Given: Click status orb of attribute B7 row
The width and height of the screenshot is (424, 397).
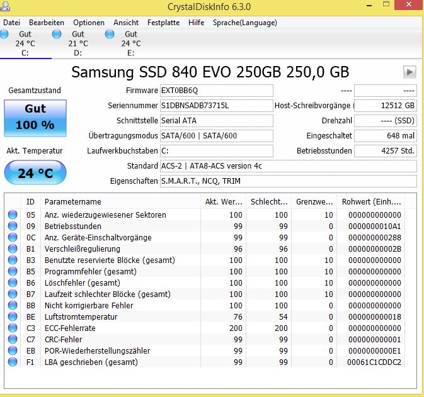Looking at the screenshot, I should coord(13,294).
